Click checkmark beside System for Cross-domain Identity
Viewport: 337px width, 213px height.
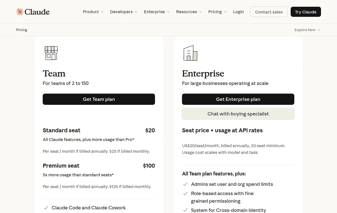pyautogui.click(x=185, y=210)
